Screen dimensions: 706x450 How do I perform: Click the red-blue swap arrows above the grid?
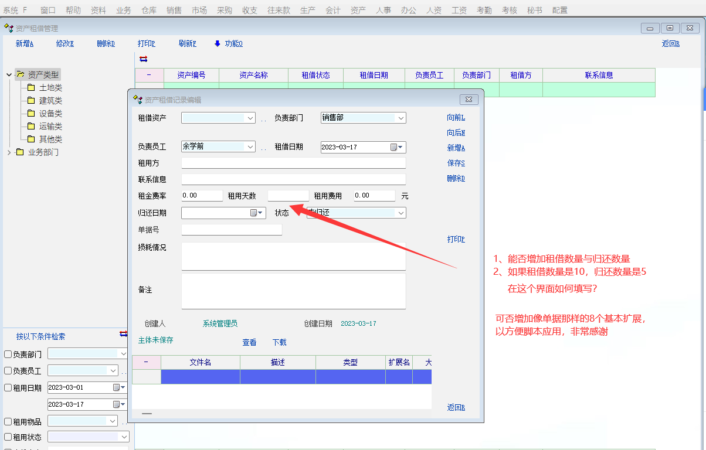(143, 59)
